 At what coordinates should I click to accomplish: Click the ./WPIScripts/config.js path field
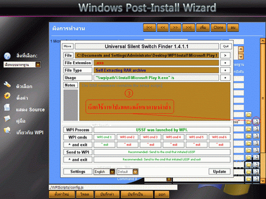coord(113,187)
